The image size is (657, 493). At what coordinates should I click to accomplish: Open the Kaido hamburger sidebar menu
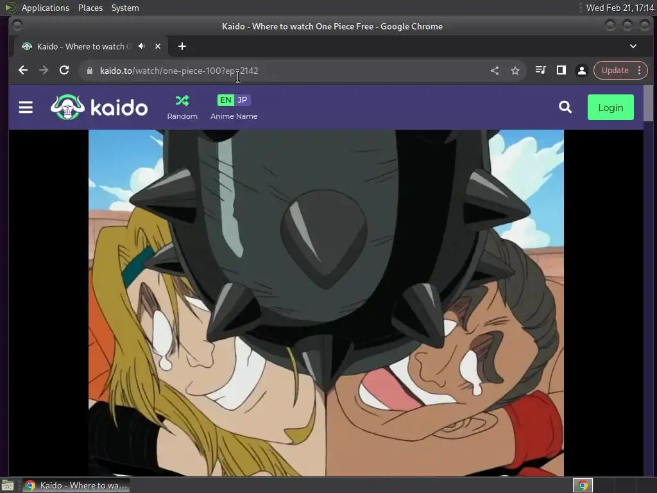pyautogui.click(x=26, y=107)
